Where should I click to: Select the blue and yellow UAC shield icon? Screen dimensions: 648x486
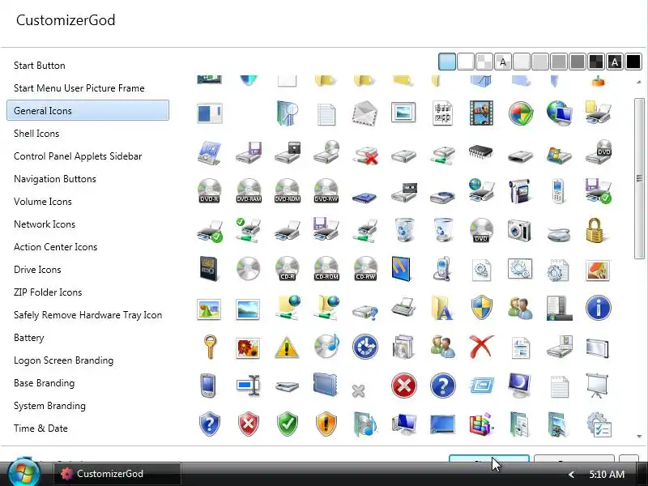(x=481, y=308)
